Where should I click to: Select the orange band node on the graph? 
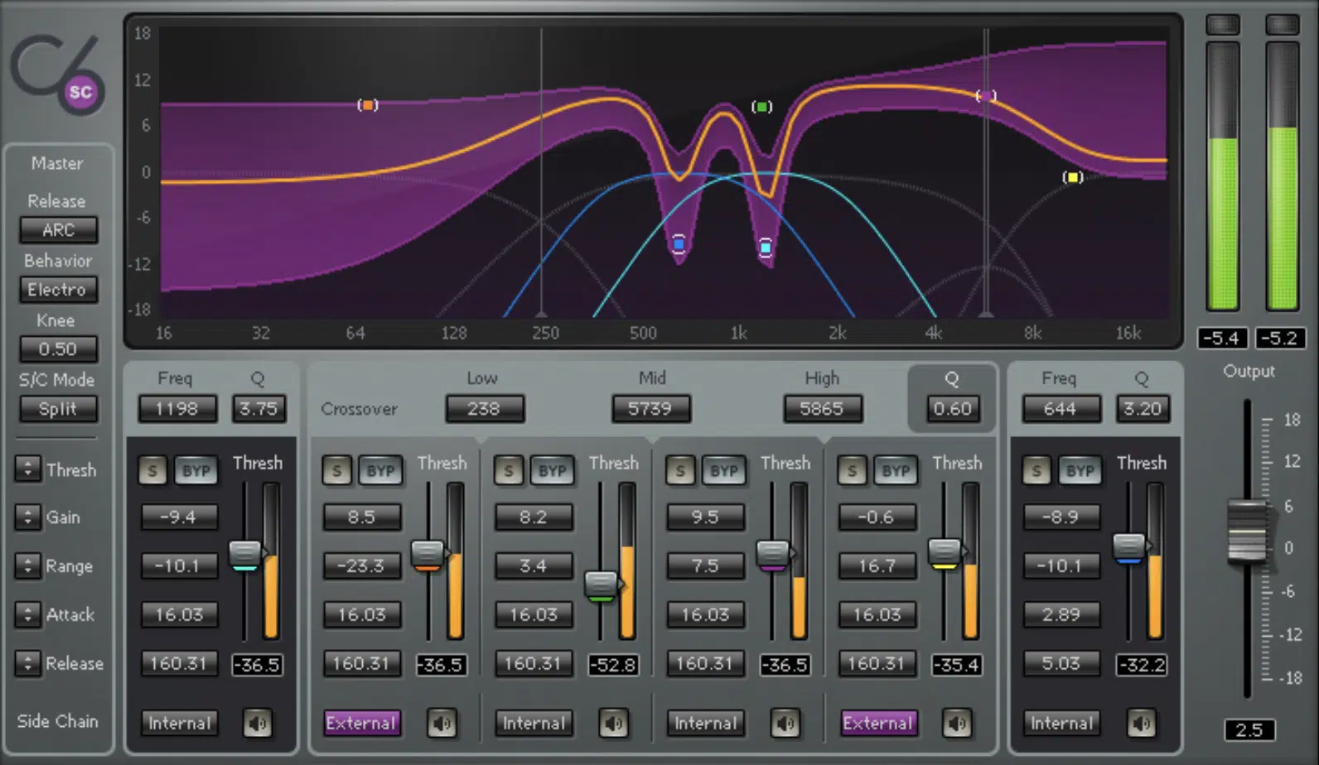click(x=368, y=105)
